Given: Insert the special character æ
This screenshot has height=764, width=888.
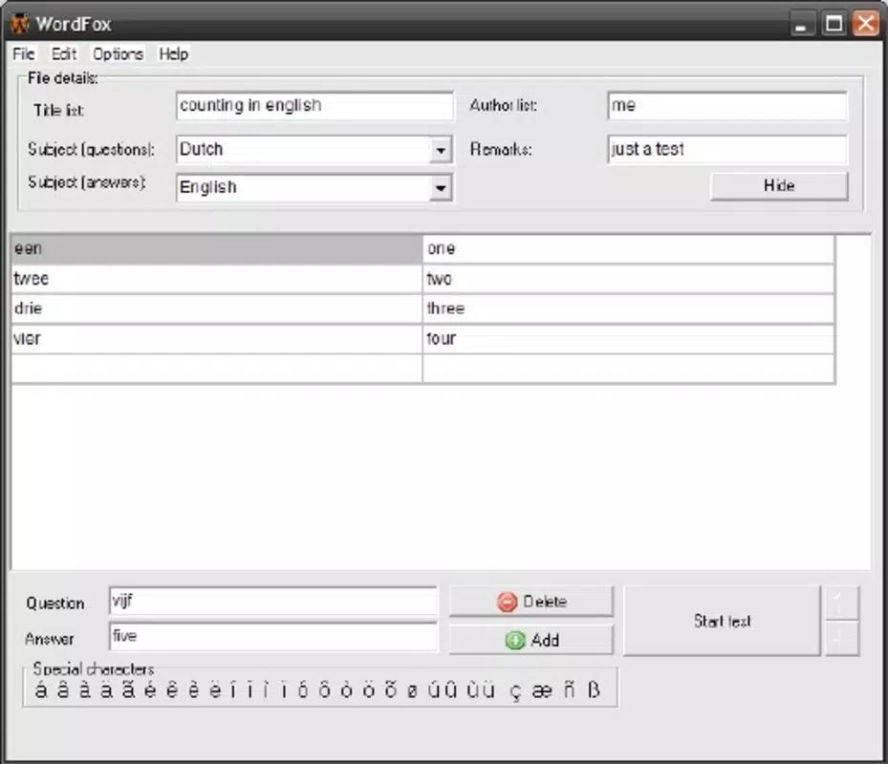Looking at the screenshot, I should [542, 690].
